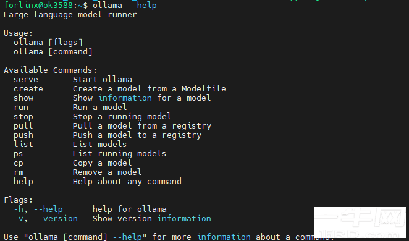Click the 'ps' command name
The image size is (409, 241).
[19, 154]
